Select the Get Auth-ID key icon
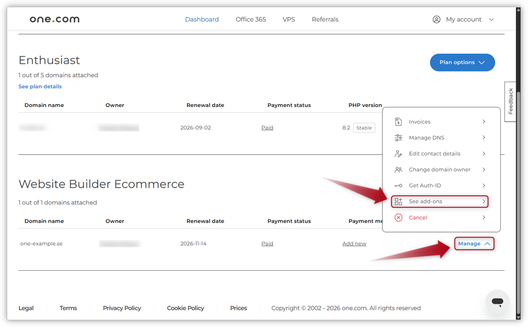The height and width of the screenshot is (327, 528). [399, 185]
